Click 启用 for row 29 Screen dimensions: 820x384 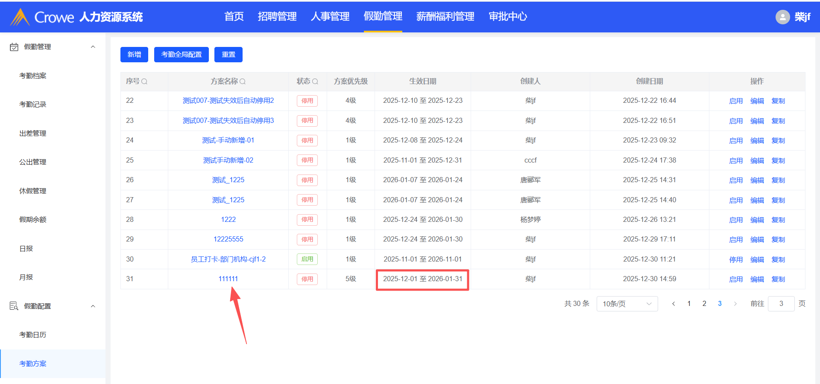coord(736,240)
